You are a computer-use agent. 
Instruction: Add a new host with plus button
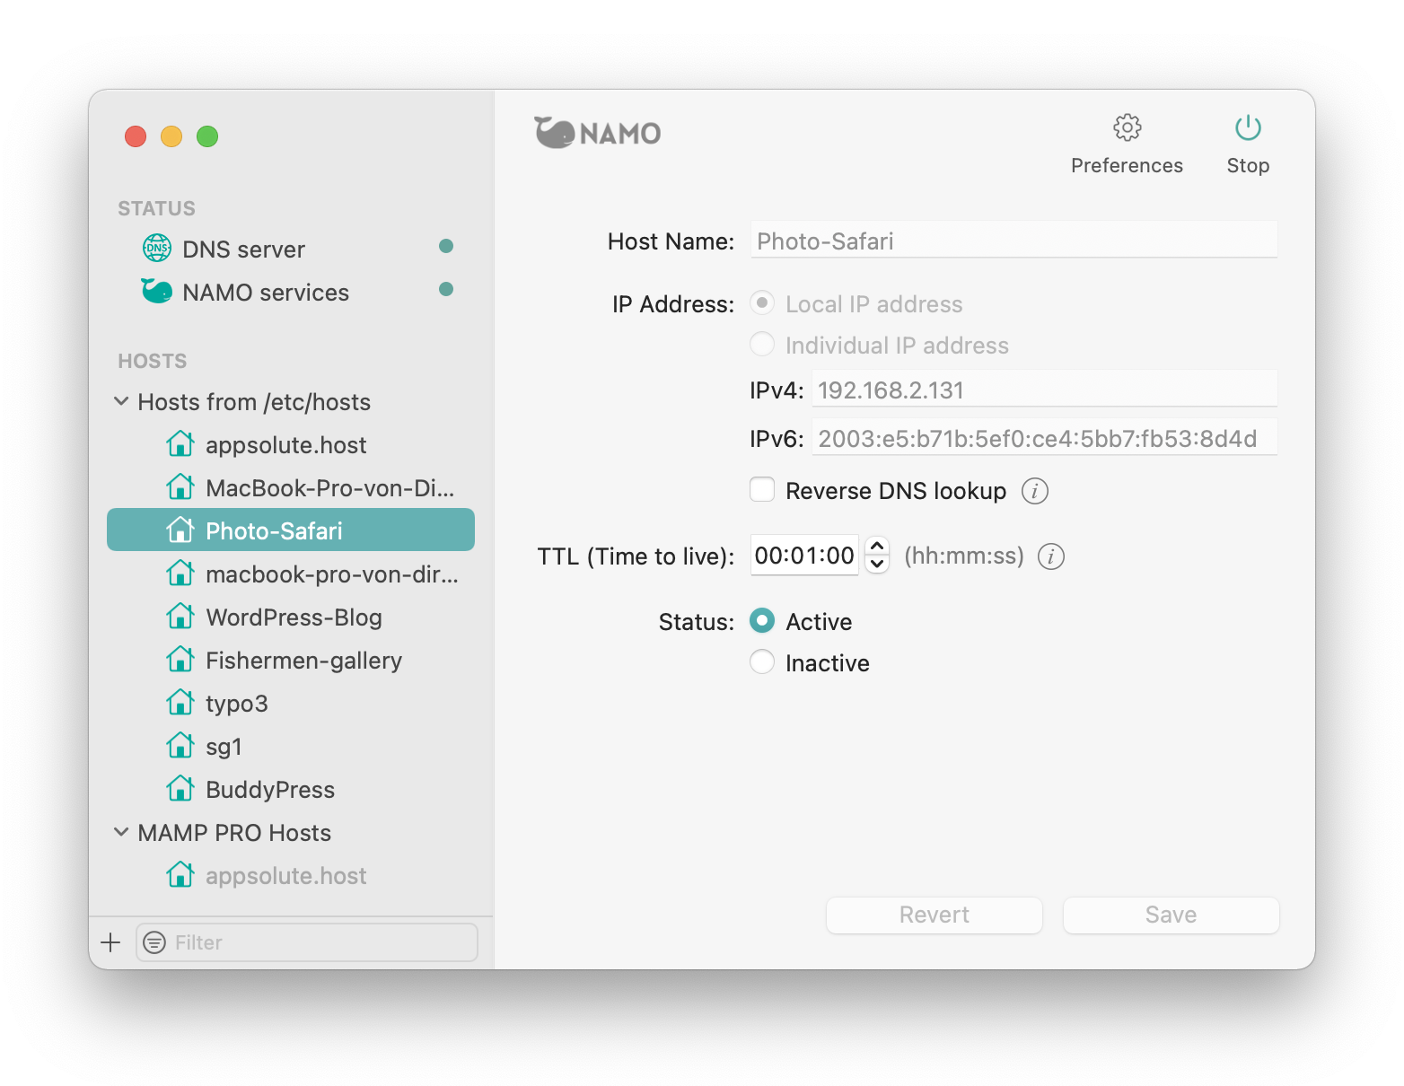tap(110, 942)
